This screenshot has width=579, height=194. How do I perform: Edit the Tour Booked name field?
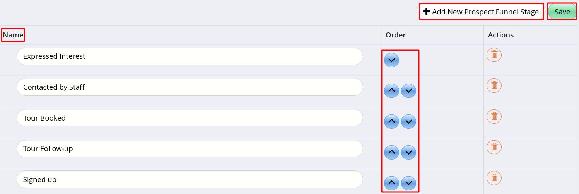190,118
